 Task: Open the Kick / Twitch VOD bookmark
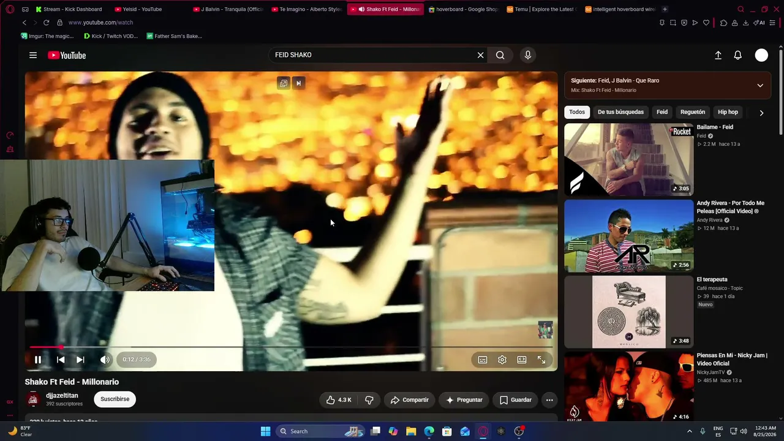point(111,36)
